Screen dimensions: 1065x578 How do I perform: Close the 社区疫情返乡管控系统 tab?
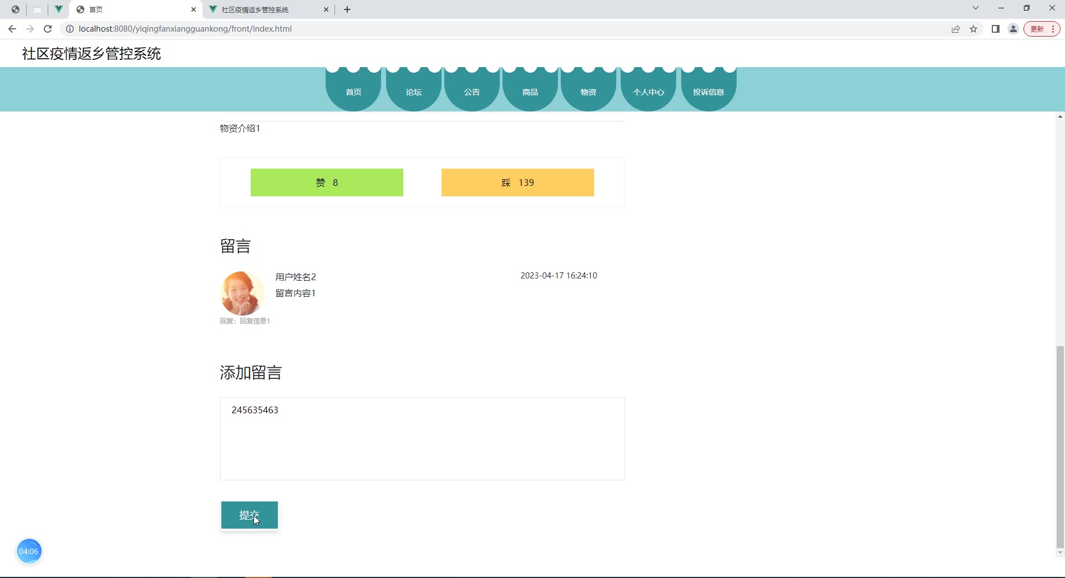326,9
